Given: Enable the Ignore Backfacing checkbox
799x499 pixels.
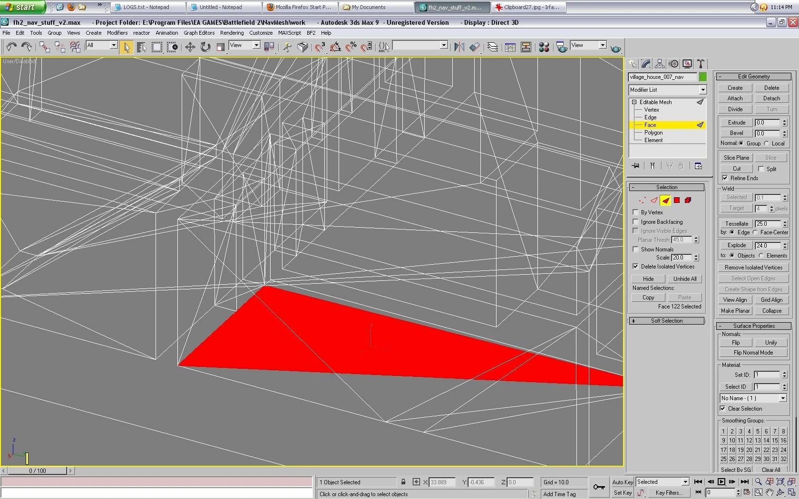Looking at the screenshot, I should tap(635, 222).
